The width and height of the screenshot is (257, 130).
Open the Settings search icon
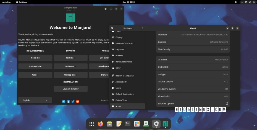[x=112, y=28]
